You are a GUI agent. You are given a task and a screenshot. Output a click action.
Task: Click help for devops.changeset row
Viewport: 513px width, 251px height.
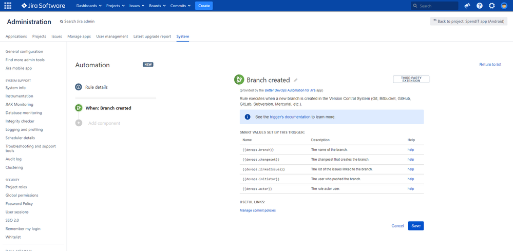click(x=411, y=160)
